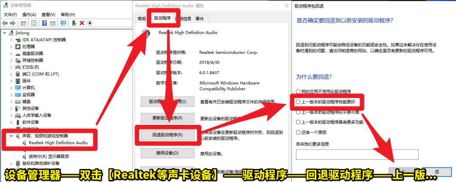This screenshot has width=456, height=182.
Task: Open the 操作(A) menu
Action: click(29, 14)
